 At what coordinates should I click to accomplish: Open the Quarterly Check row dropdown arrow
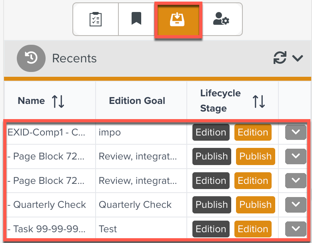point(296,205)
